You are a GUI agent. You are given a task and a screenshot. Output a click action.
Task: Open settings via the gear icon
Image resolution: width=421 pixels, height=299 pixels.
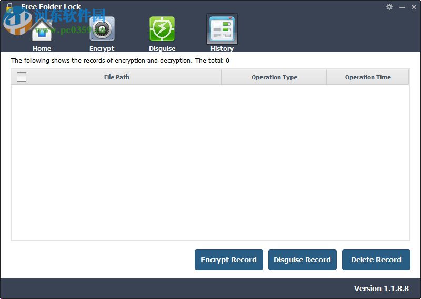pyautogui.click(x=389, y=7)
